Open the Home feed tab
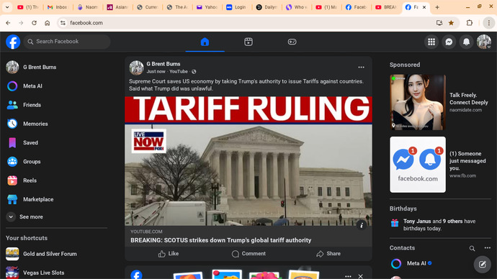 point(205,42)
